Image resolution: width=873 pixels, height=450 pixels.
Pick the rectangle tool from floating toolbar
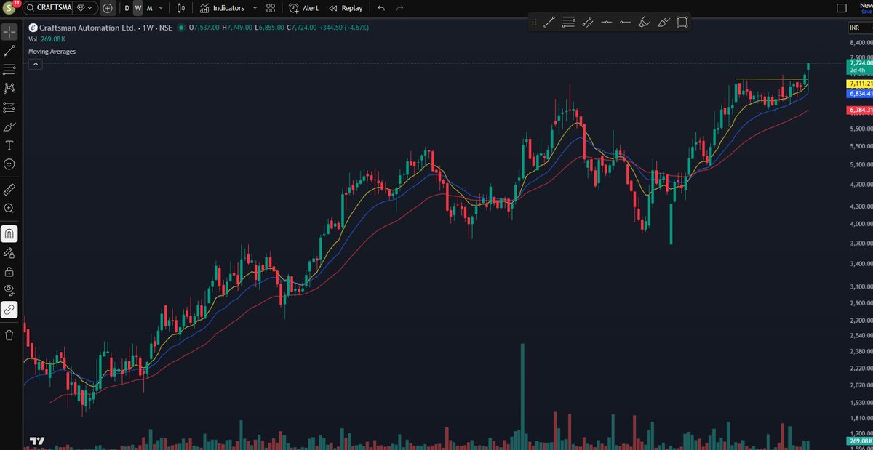tap(682, 23)
